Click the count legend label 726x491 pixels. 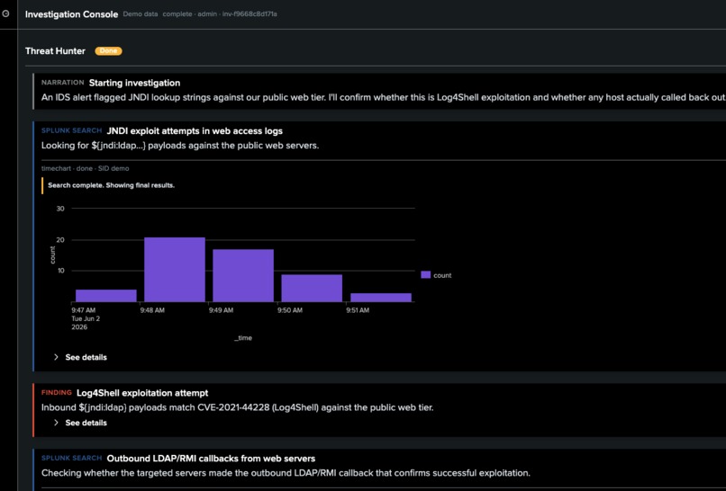(x=442, y=275)
